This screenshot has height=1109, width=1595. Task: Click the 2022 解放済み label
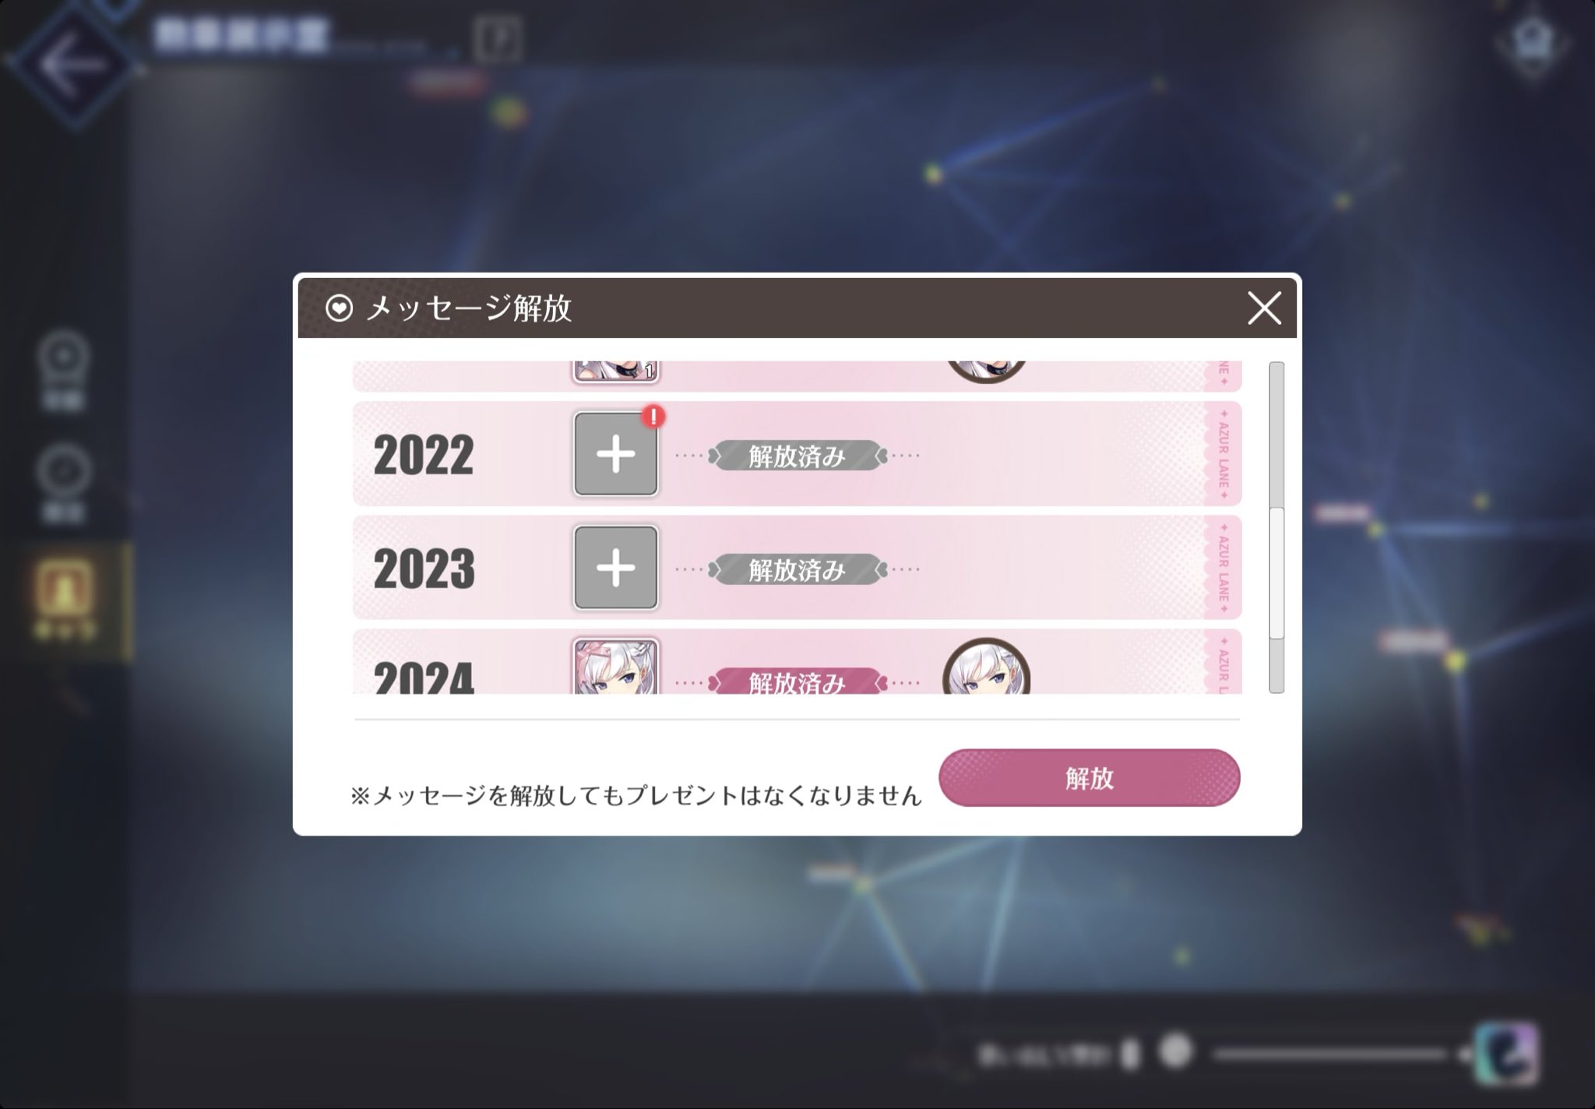797,456
